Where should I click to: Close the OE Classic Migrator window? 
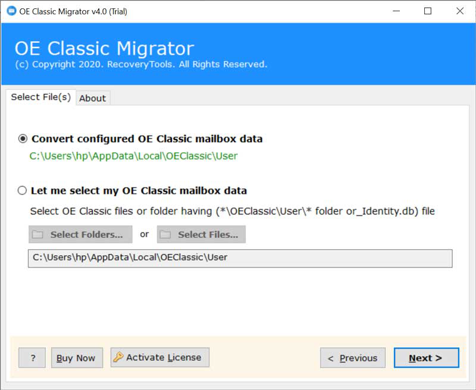click(460, 11)
